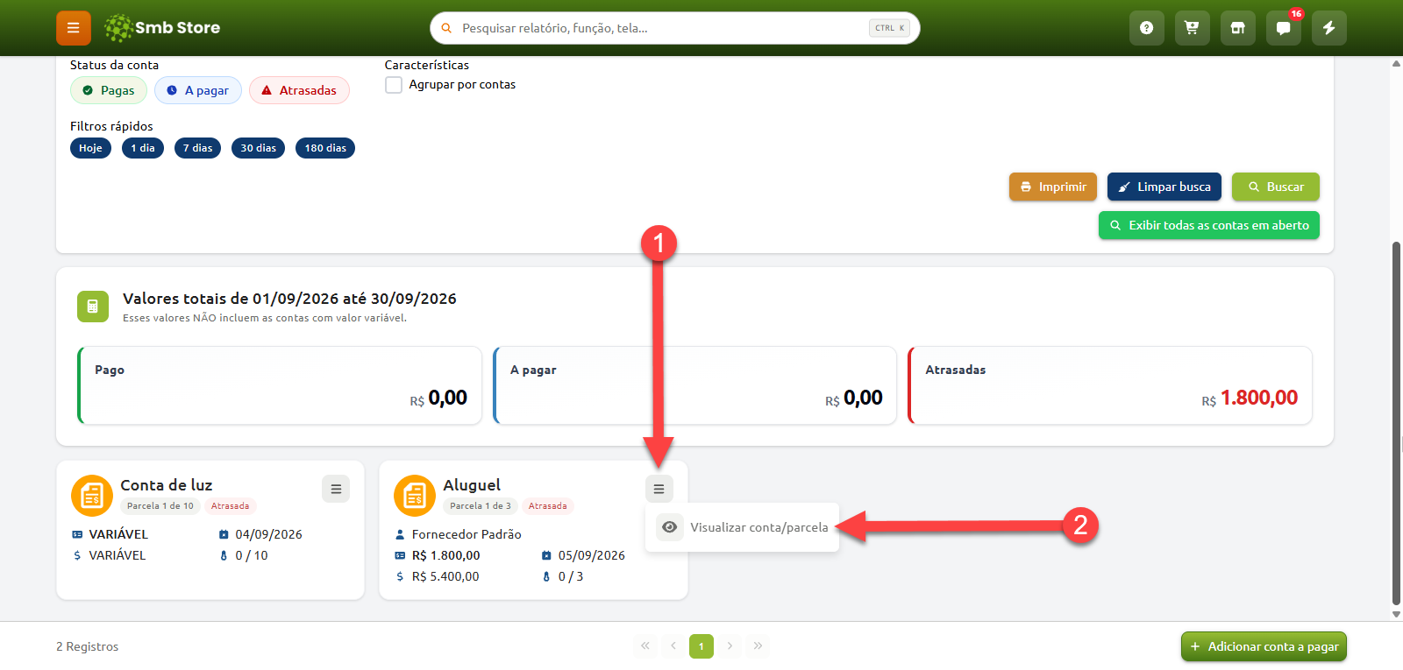Click the Parcela 1 de 3 badge
1403x670 pixels.
coord(481,506)
